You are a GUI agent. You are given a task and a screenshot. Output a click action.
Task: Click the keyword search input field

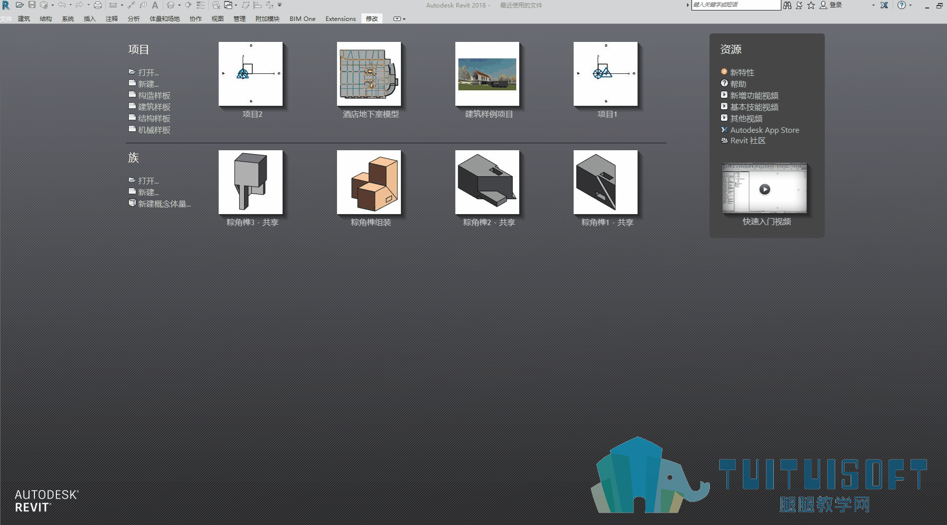[736, 5]
